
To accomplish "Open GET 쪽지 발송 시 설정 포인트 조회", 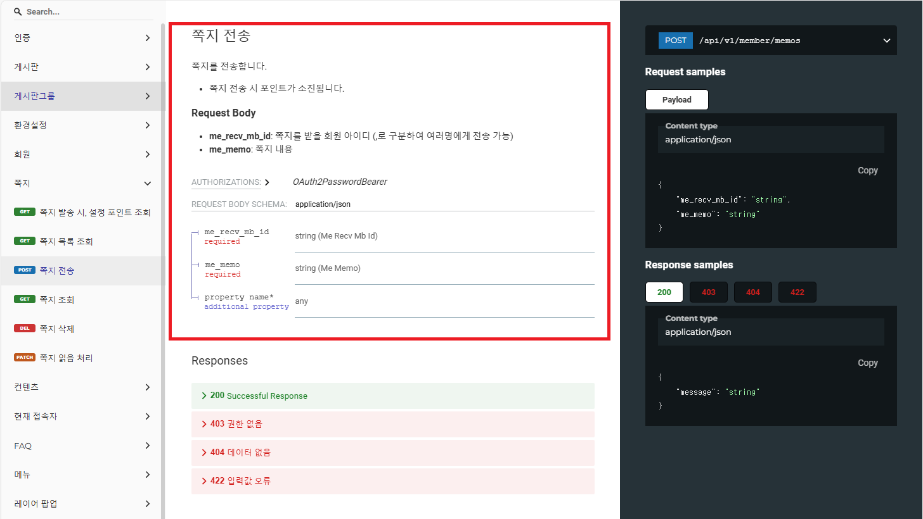I will coord(94,212).
